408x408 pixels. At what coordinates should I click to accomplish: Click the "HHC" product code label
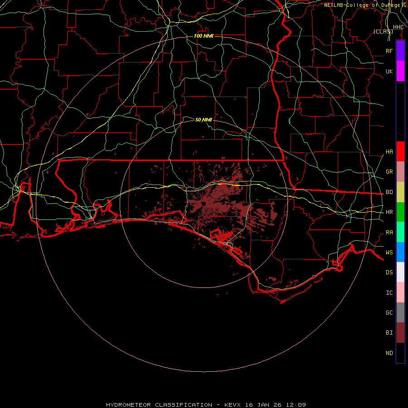coord(398,27)
